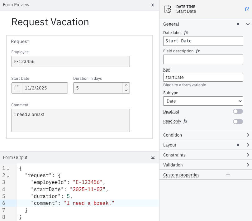
Task: Expand the Constraints section
Action: pos(248,155)
